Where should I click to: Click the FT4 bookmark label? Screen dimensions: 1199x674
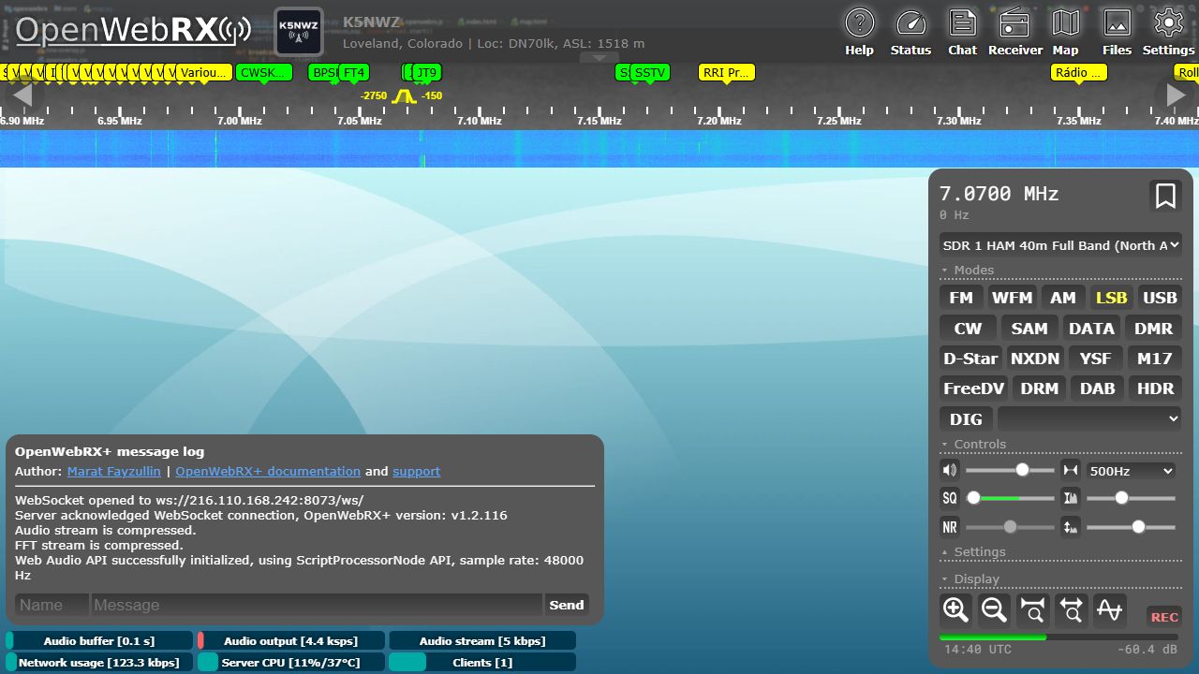coord(353,72)
